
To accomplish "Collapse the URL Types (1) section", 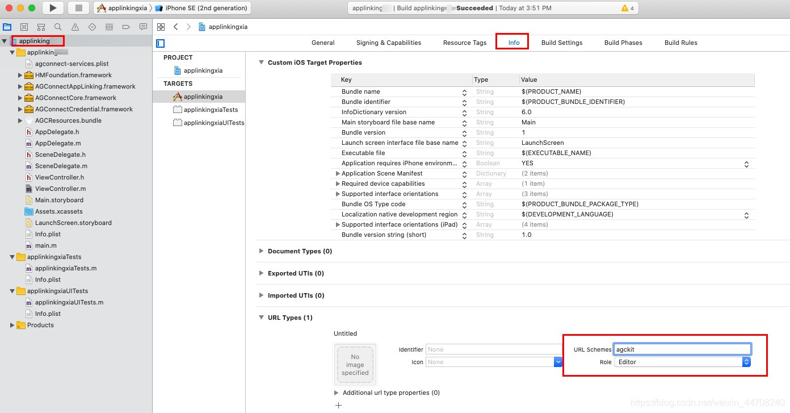I will 261,318.
